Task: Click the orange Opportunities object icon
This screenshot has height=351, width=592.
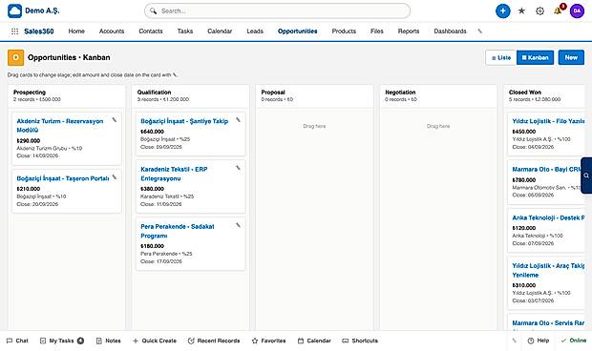Action: tap(15, 57)
